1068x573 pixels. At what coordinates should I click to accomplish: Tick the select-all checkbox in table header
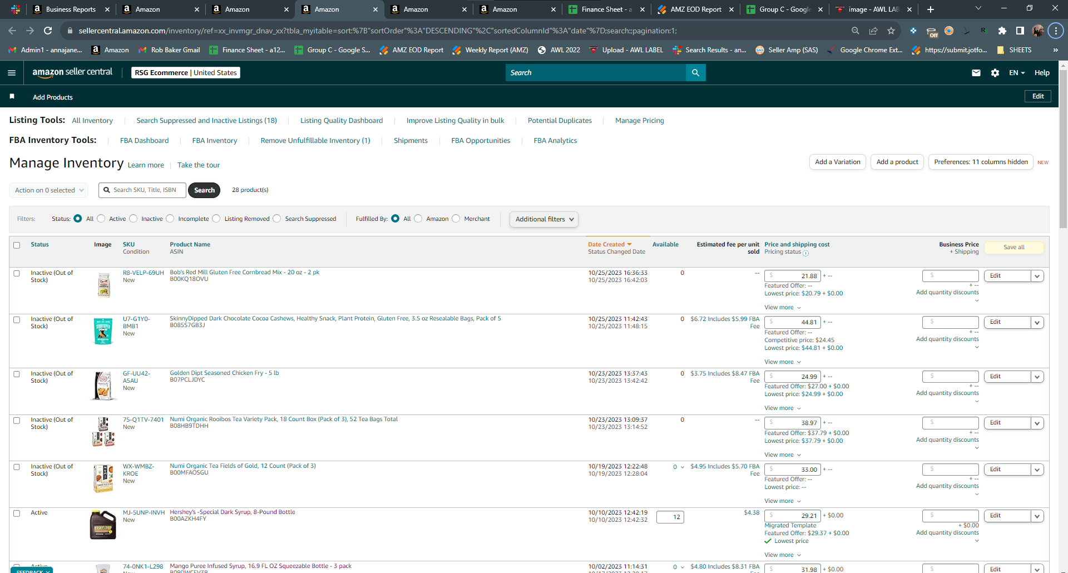[17, 245]
